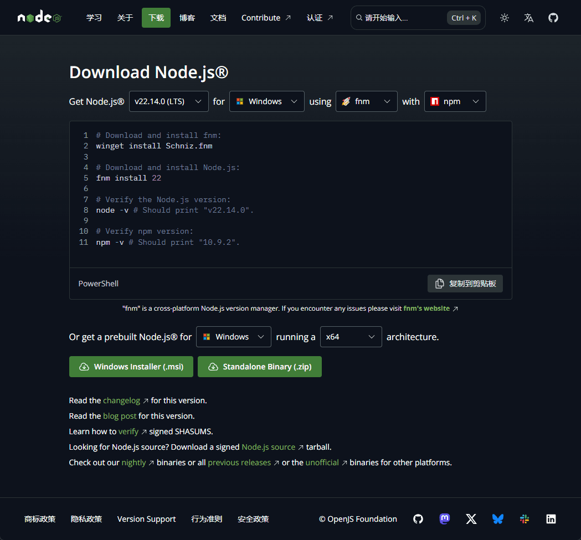Open the unofficial binaries link
The height and width of the screenshot is (540, 581).
click(322, 462)
